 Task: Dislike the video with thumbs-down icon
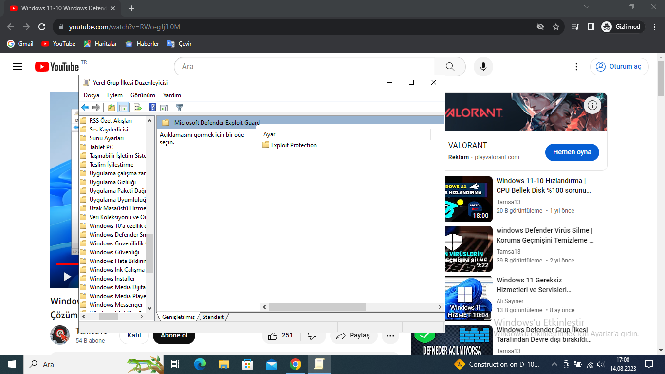pos(313,336)
